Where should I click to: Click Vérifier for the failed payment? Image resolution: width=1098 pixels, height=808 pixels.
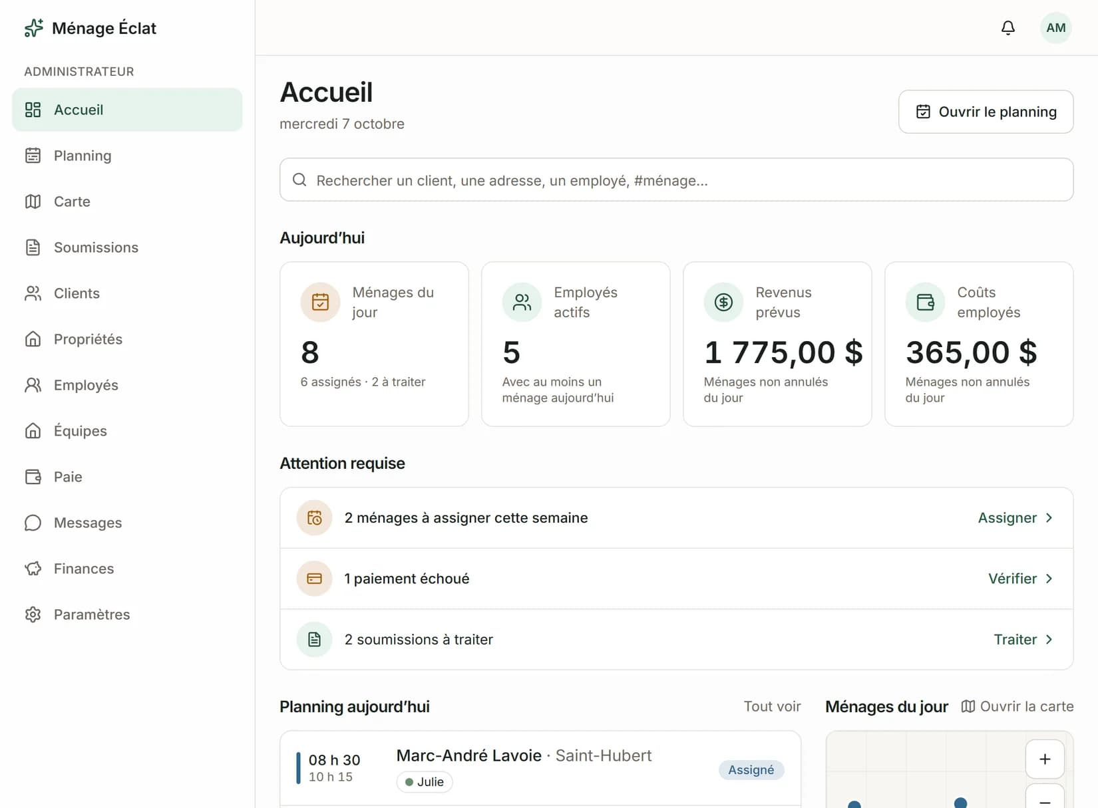1021,579
